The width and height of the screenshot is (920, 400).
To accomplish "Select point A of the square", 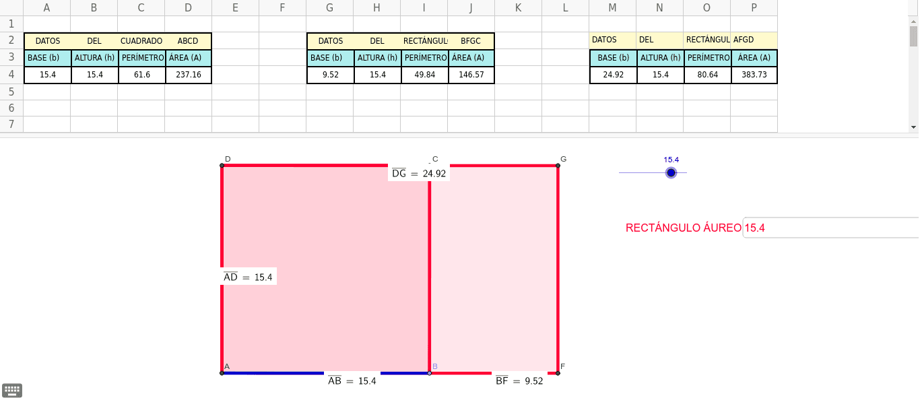I will (222, 372).
